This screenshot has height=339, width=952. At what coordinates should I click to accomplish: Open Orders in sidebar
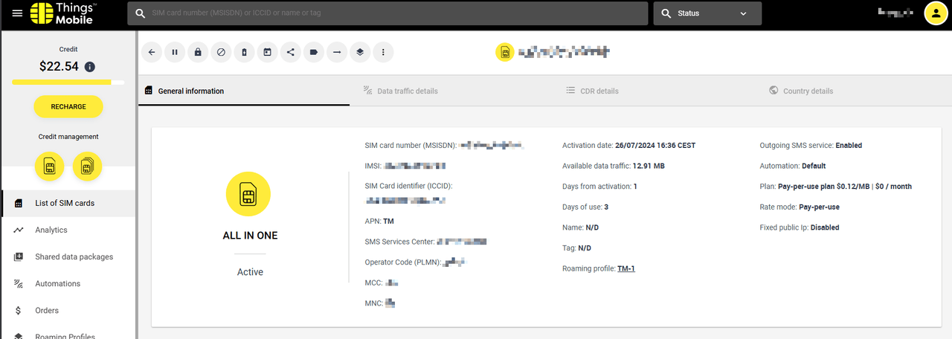[x=68, y=310]
